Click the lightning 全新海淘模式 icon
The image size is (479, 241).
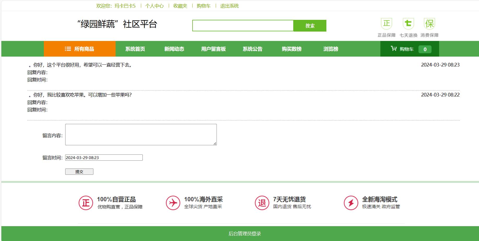(x=351, y=203)
